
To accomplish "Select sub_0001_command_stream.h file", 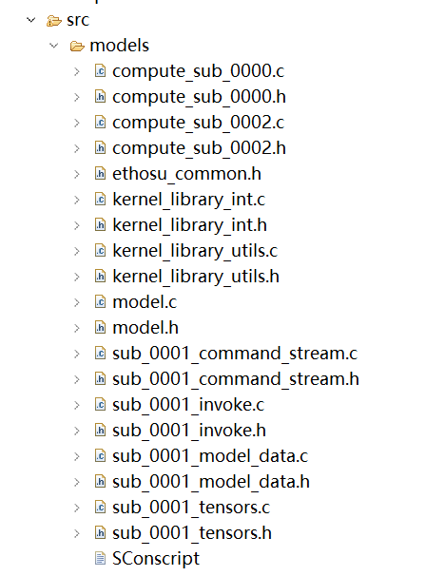I will [x=236, y=379].
